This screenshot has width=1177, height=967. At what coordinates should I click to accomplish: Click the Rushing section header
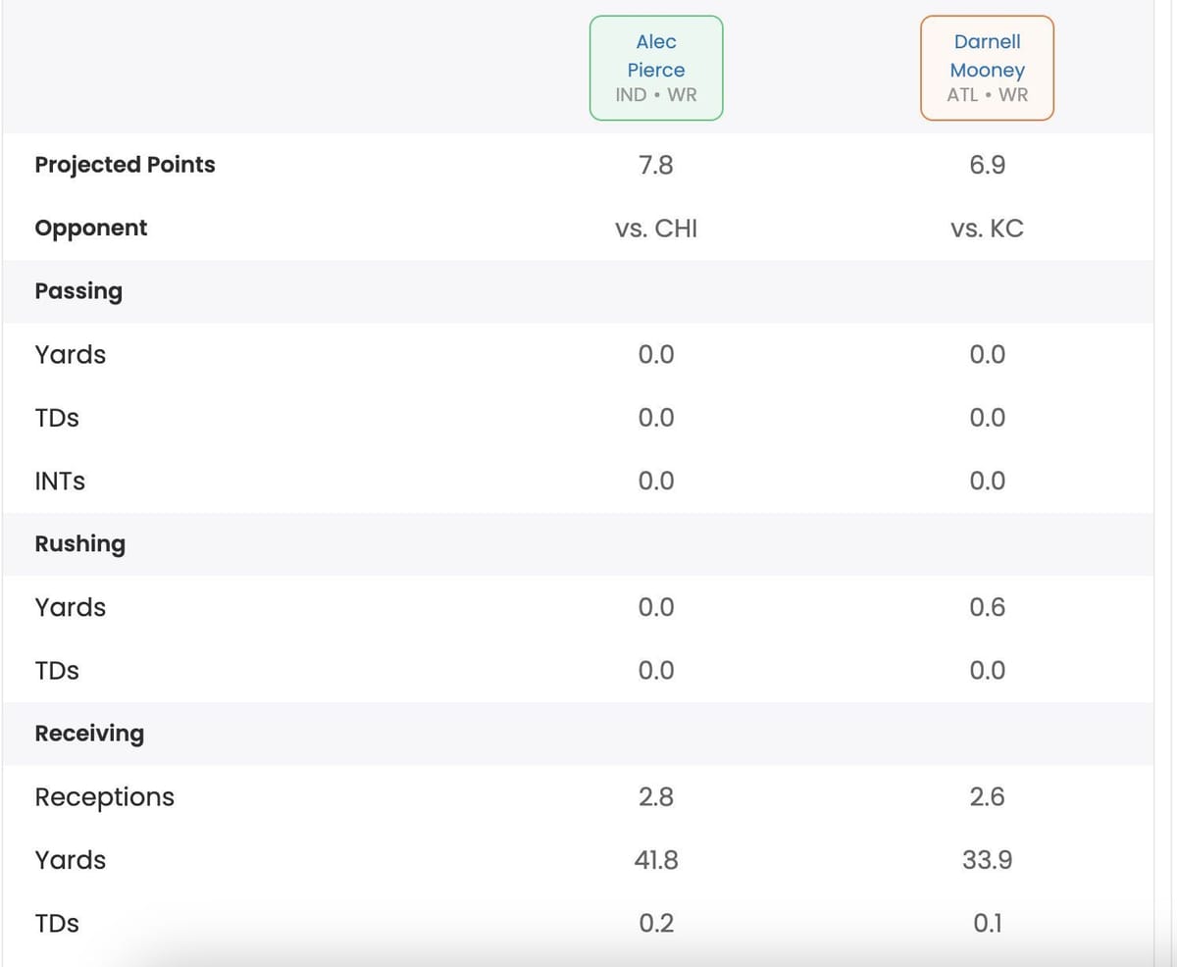[80, 544]
